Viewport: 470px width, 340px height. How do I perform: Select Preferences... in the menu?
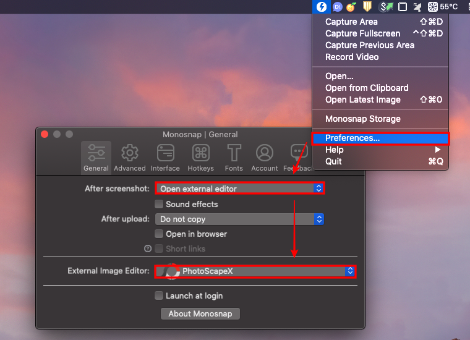[x=381, y=138]
